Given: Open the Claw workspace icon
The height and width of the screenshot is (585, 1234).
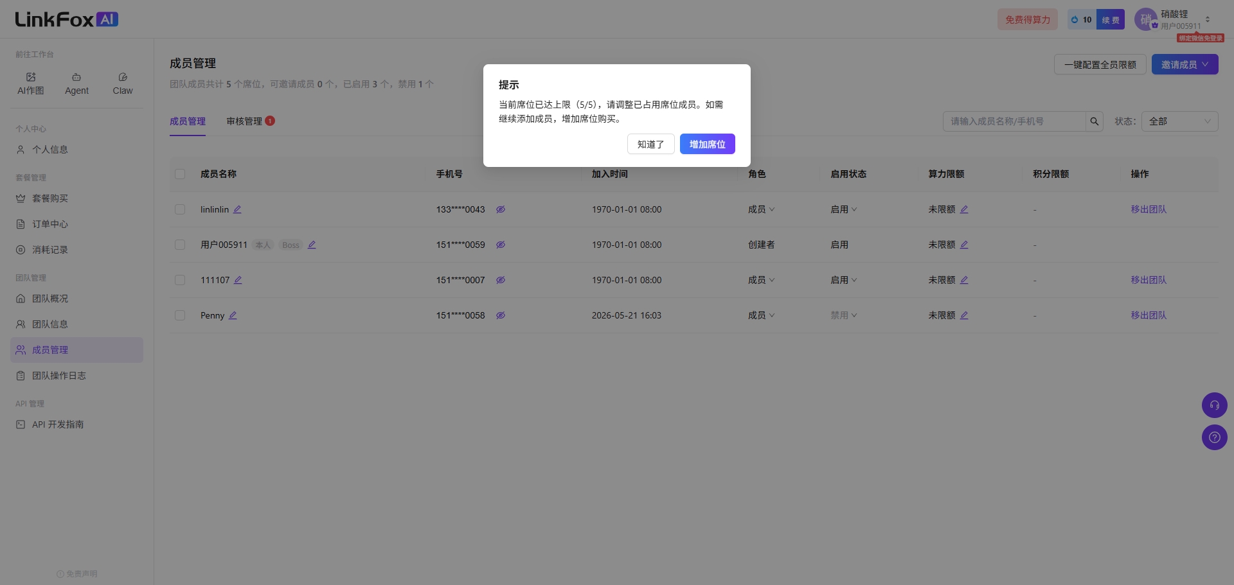Looking at the screenshot, I should (123, 84).
